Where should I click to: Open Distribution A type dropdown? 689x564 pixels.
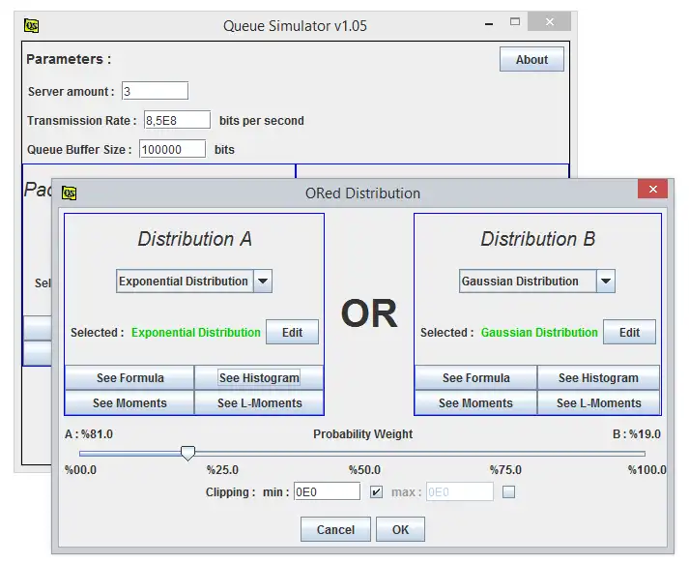194,282
